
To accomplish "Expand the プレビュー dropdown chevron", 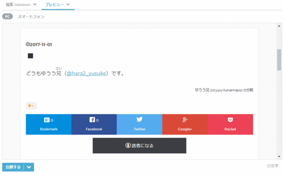I will [68, 4].
